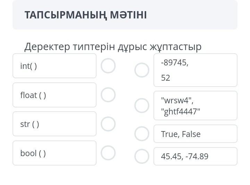This screenshot has width=250, height=185.
Task: Select the circle next to float ( )
Action: point(108,95)
